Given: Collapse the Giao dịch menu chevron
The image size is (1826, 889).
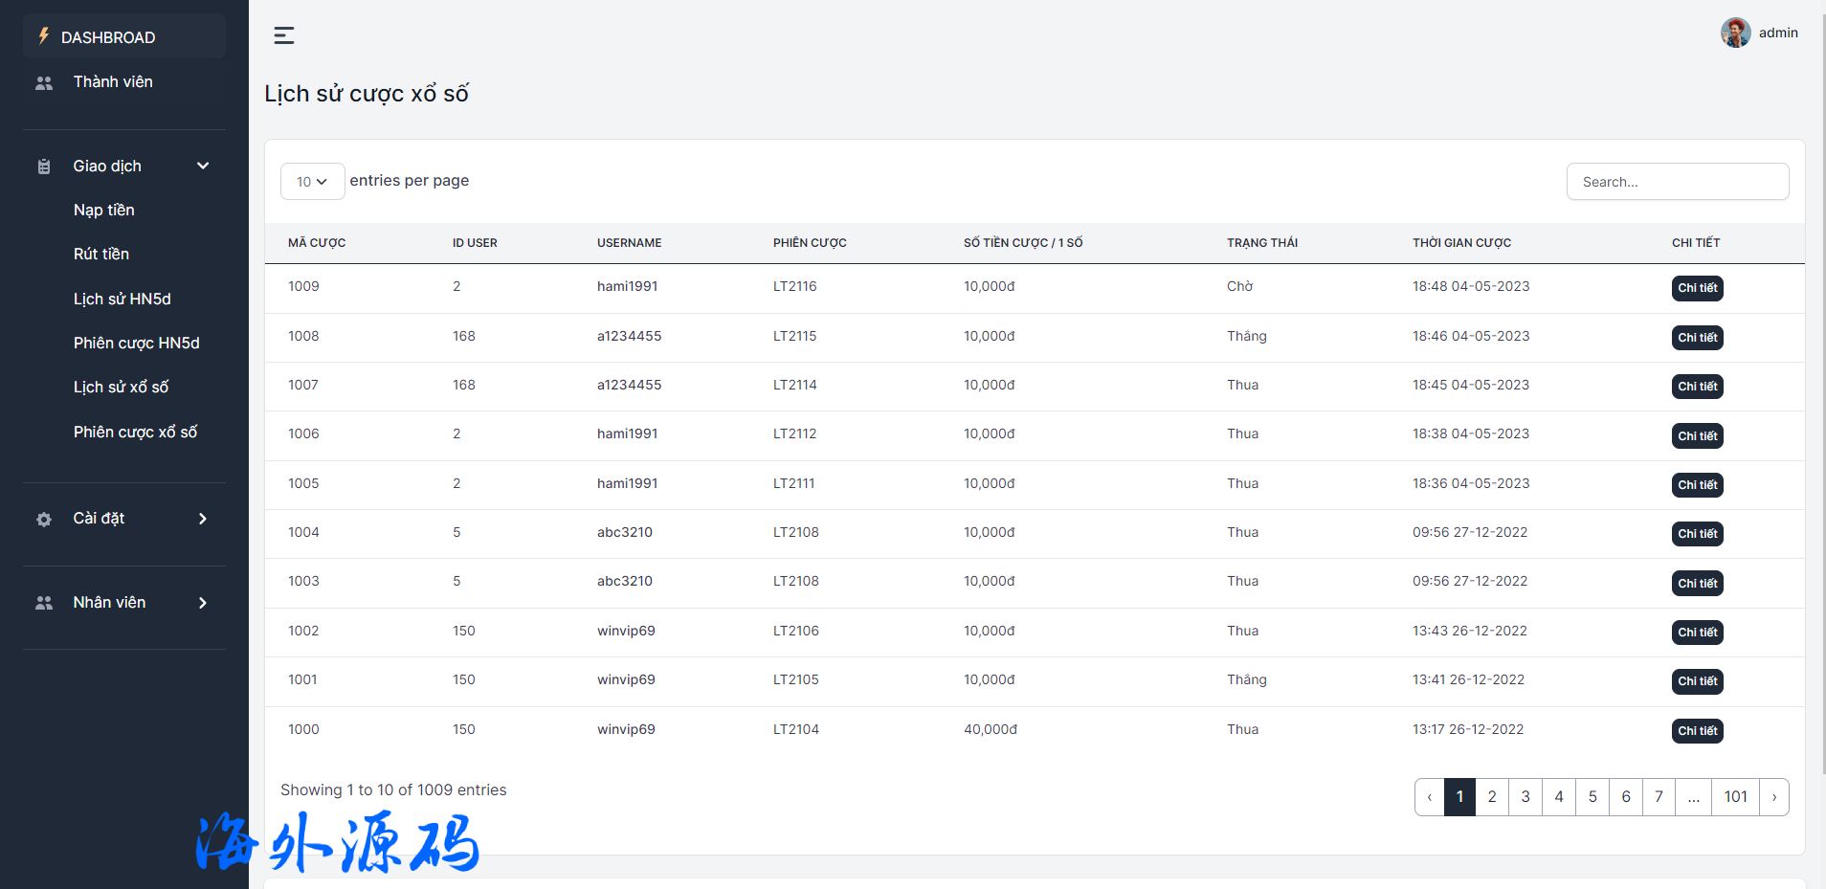Looking at the screenshot, I should tap(203, 167).
